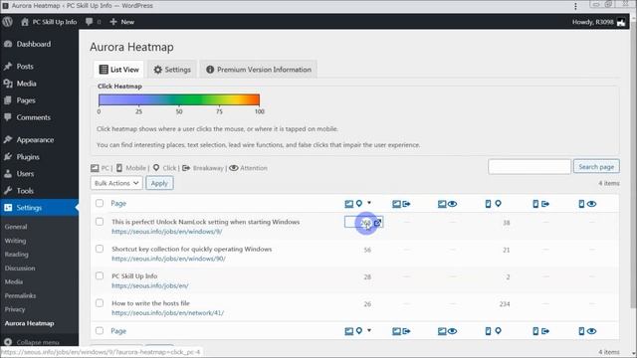Screen dimensions: 637x358
Task: Open Permalinks settings submenu item
Action: pos(20,295)
